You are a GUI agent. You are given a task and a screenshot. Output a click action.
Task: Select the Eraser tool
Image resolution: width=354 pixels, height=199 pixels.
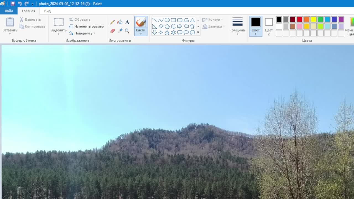[112, 31]
